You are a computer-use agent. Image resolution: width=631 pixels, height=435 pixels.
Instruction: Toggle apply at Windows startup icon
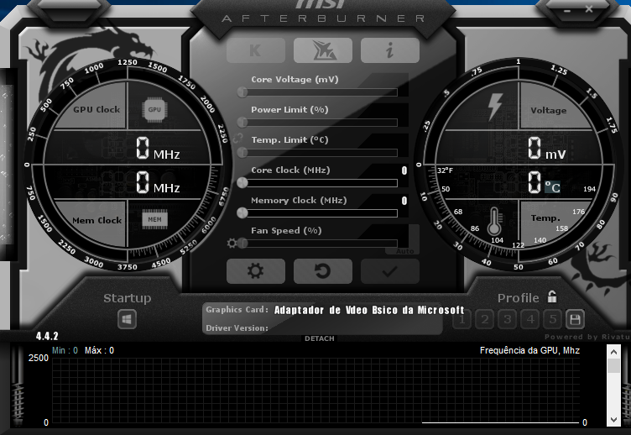click(x=127, y=320)
